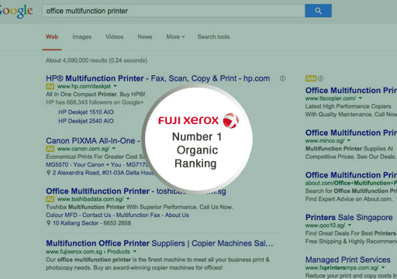Viewport: 397px width, 279px height.
Task: Click HP has 688,343 followers text
Action: [x=95, y=102]
